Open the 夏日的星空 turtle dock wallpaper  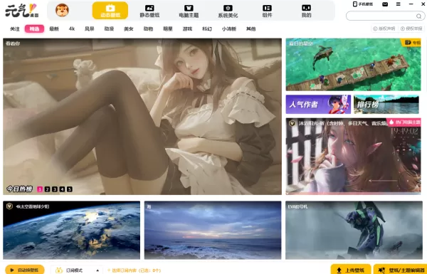(353, 65)
